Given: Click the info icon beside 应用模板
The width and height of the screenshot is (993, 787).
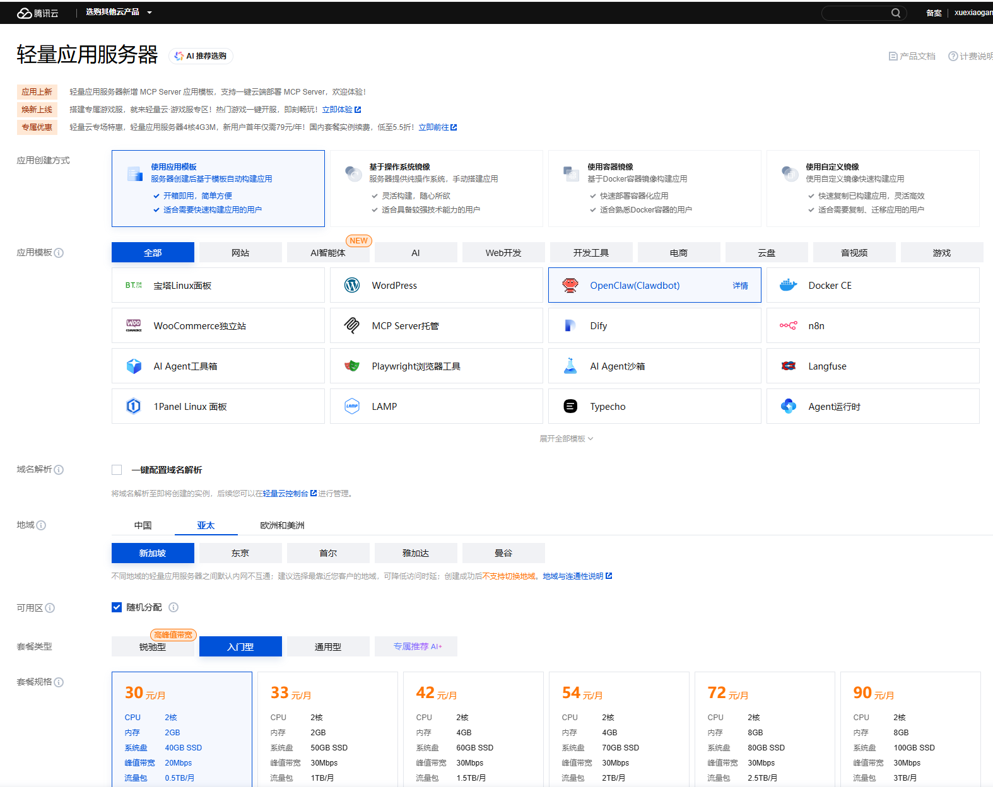Looking at the screenshot, I should coord(59,253).
